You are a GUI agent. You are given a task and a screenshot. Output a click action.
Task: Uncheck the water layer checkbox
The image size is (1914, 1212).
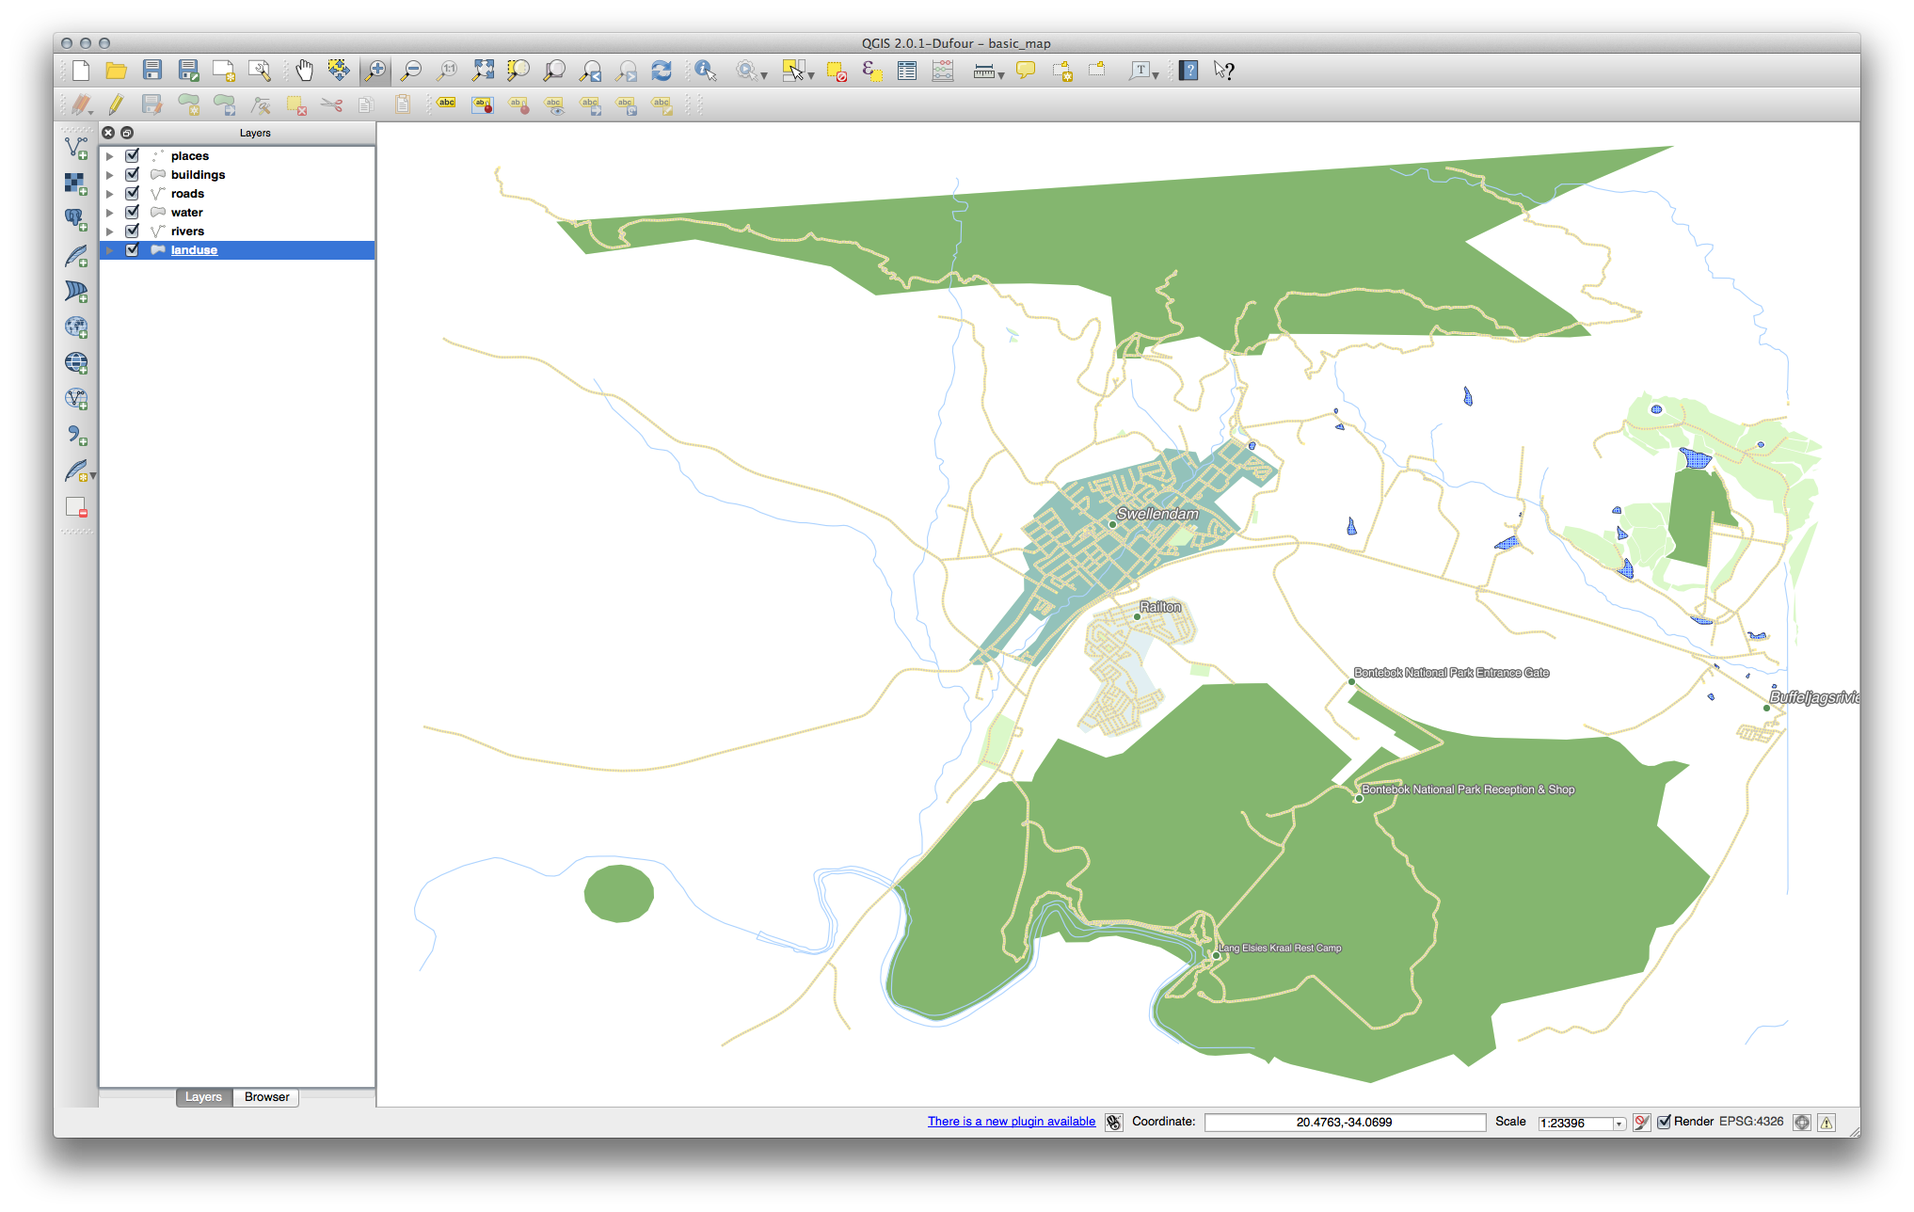click(133, 212)
